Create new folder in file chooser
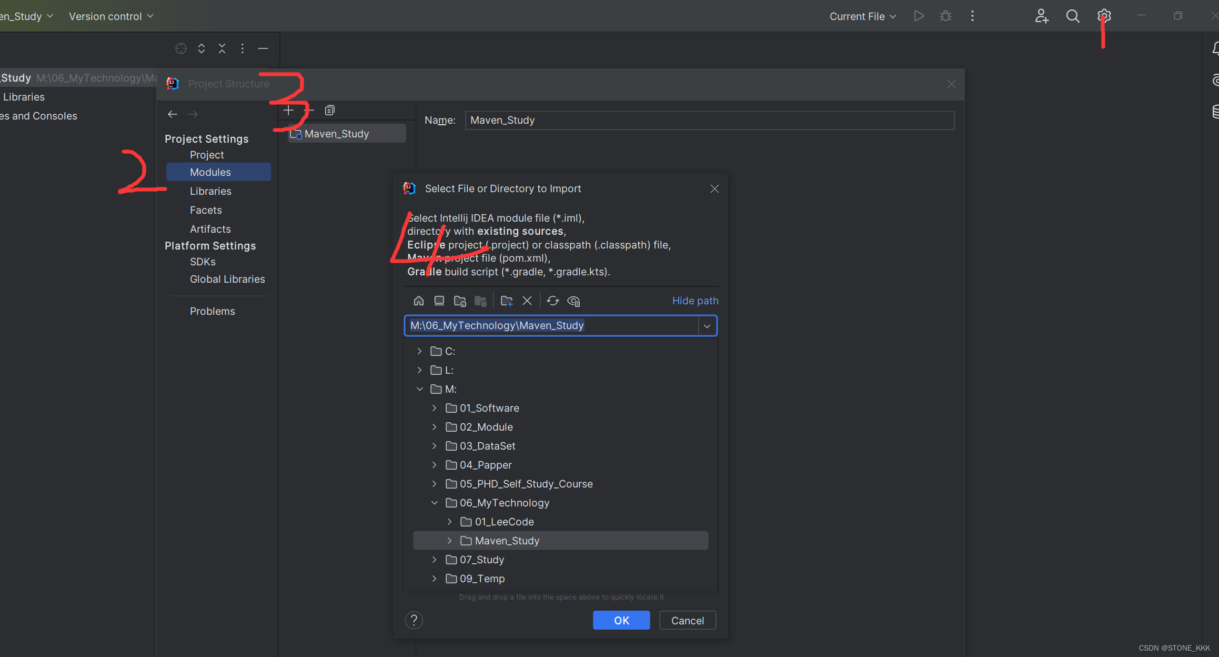The image size is (1219, 657). 507,301
